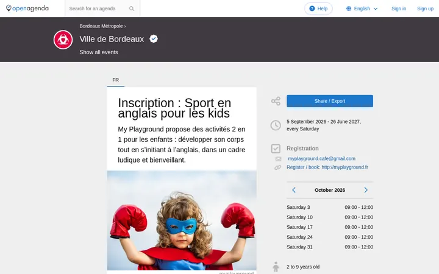Screen dimensions: 439x274
Task: Go to previous month in calendar
Action: [x=294, y=190]
